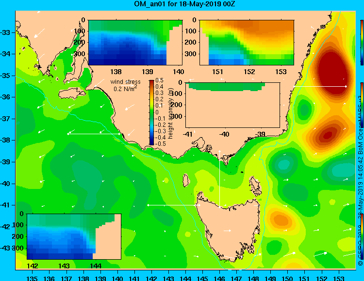
Task: Click the '-40' label under the middle inset
Action: click(224, 134)
